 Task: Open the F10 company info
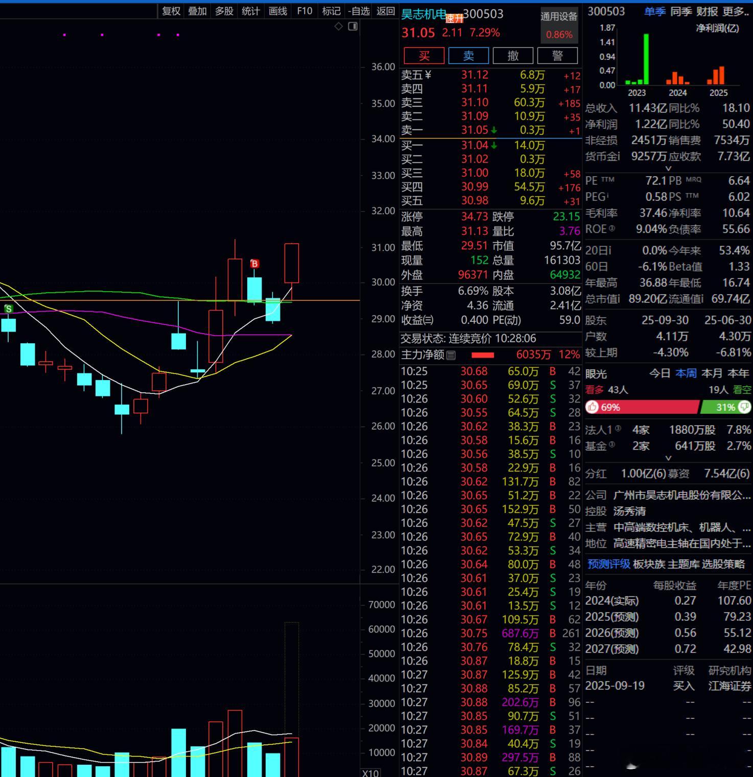pyautogui.click(x=304, y=11)
